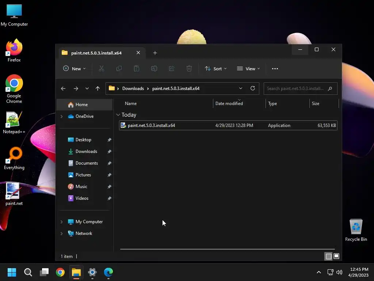
Task: Open the Sort options dropdown
Action: point(215,69)
